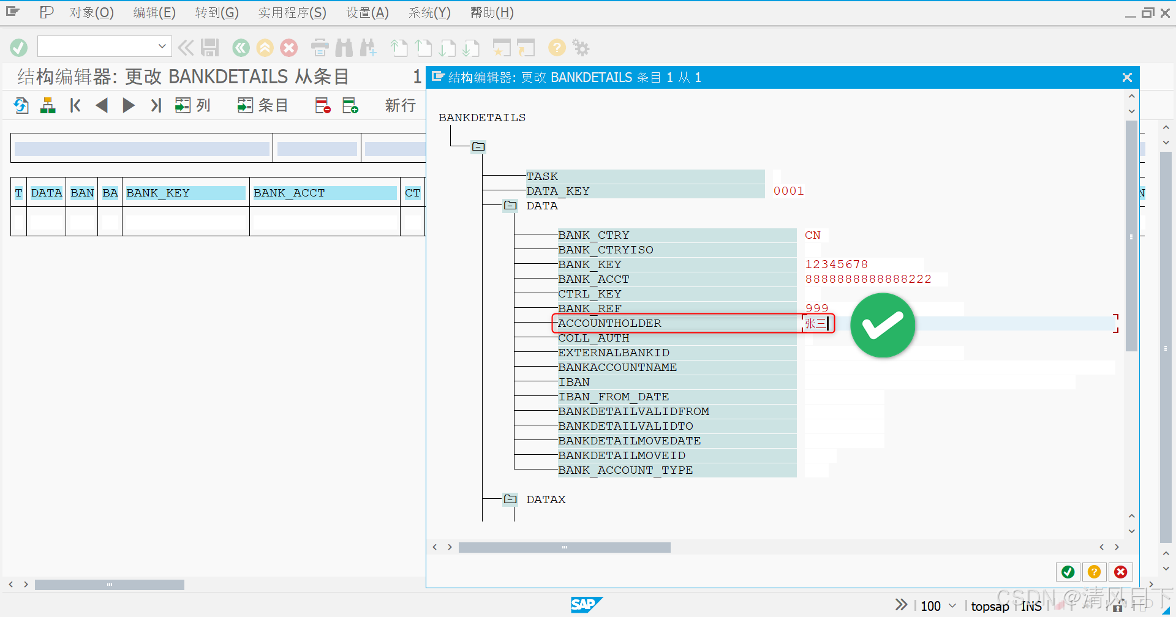Click the Create New Session icon
The image size is (1176, 617).
tap(502, 48)
